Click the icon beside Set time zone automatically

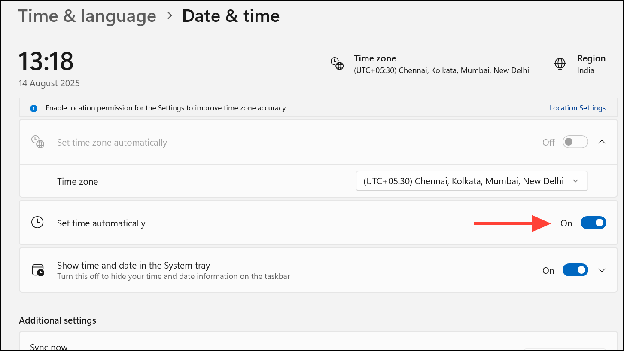pyautogui.click(x=38, y=142)
